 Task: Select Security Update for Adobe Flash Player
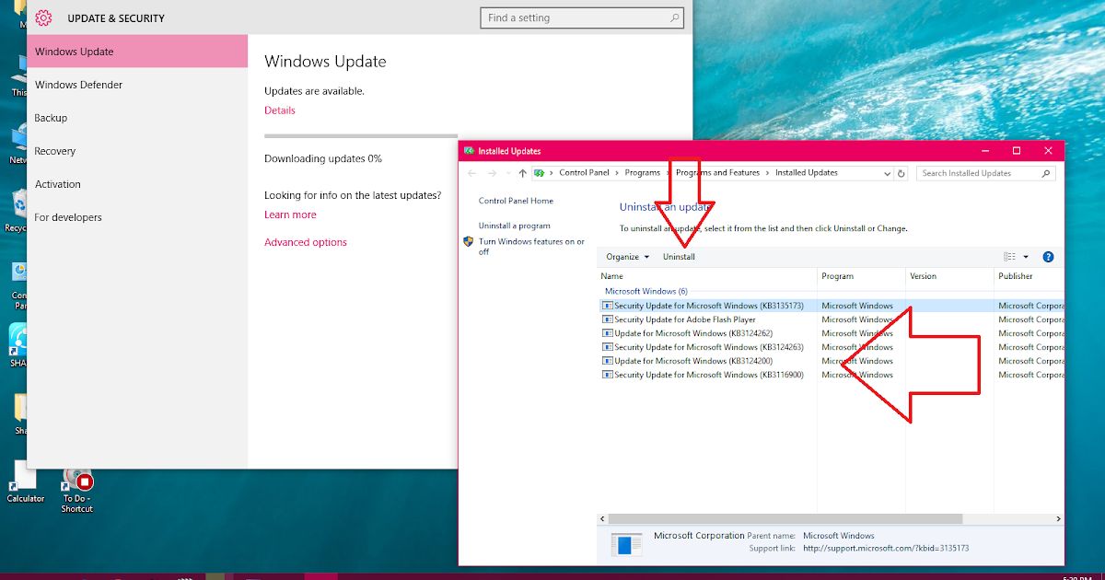click(685, 319)
